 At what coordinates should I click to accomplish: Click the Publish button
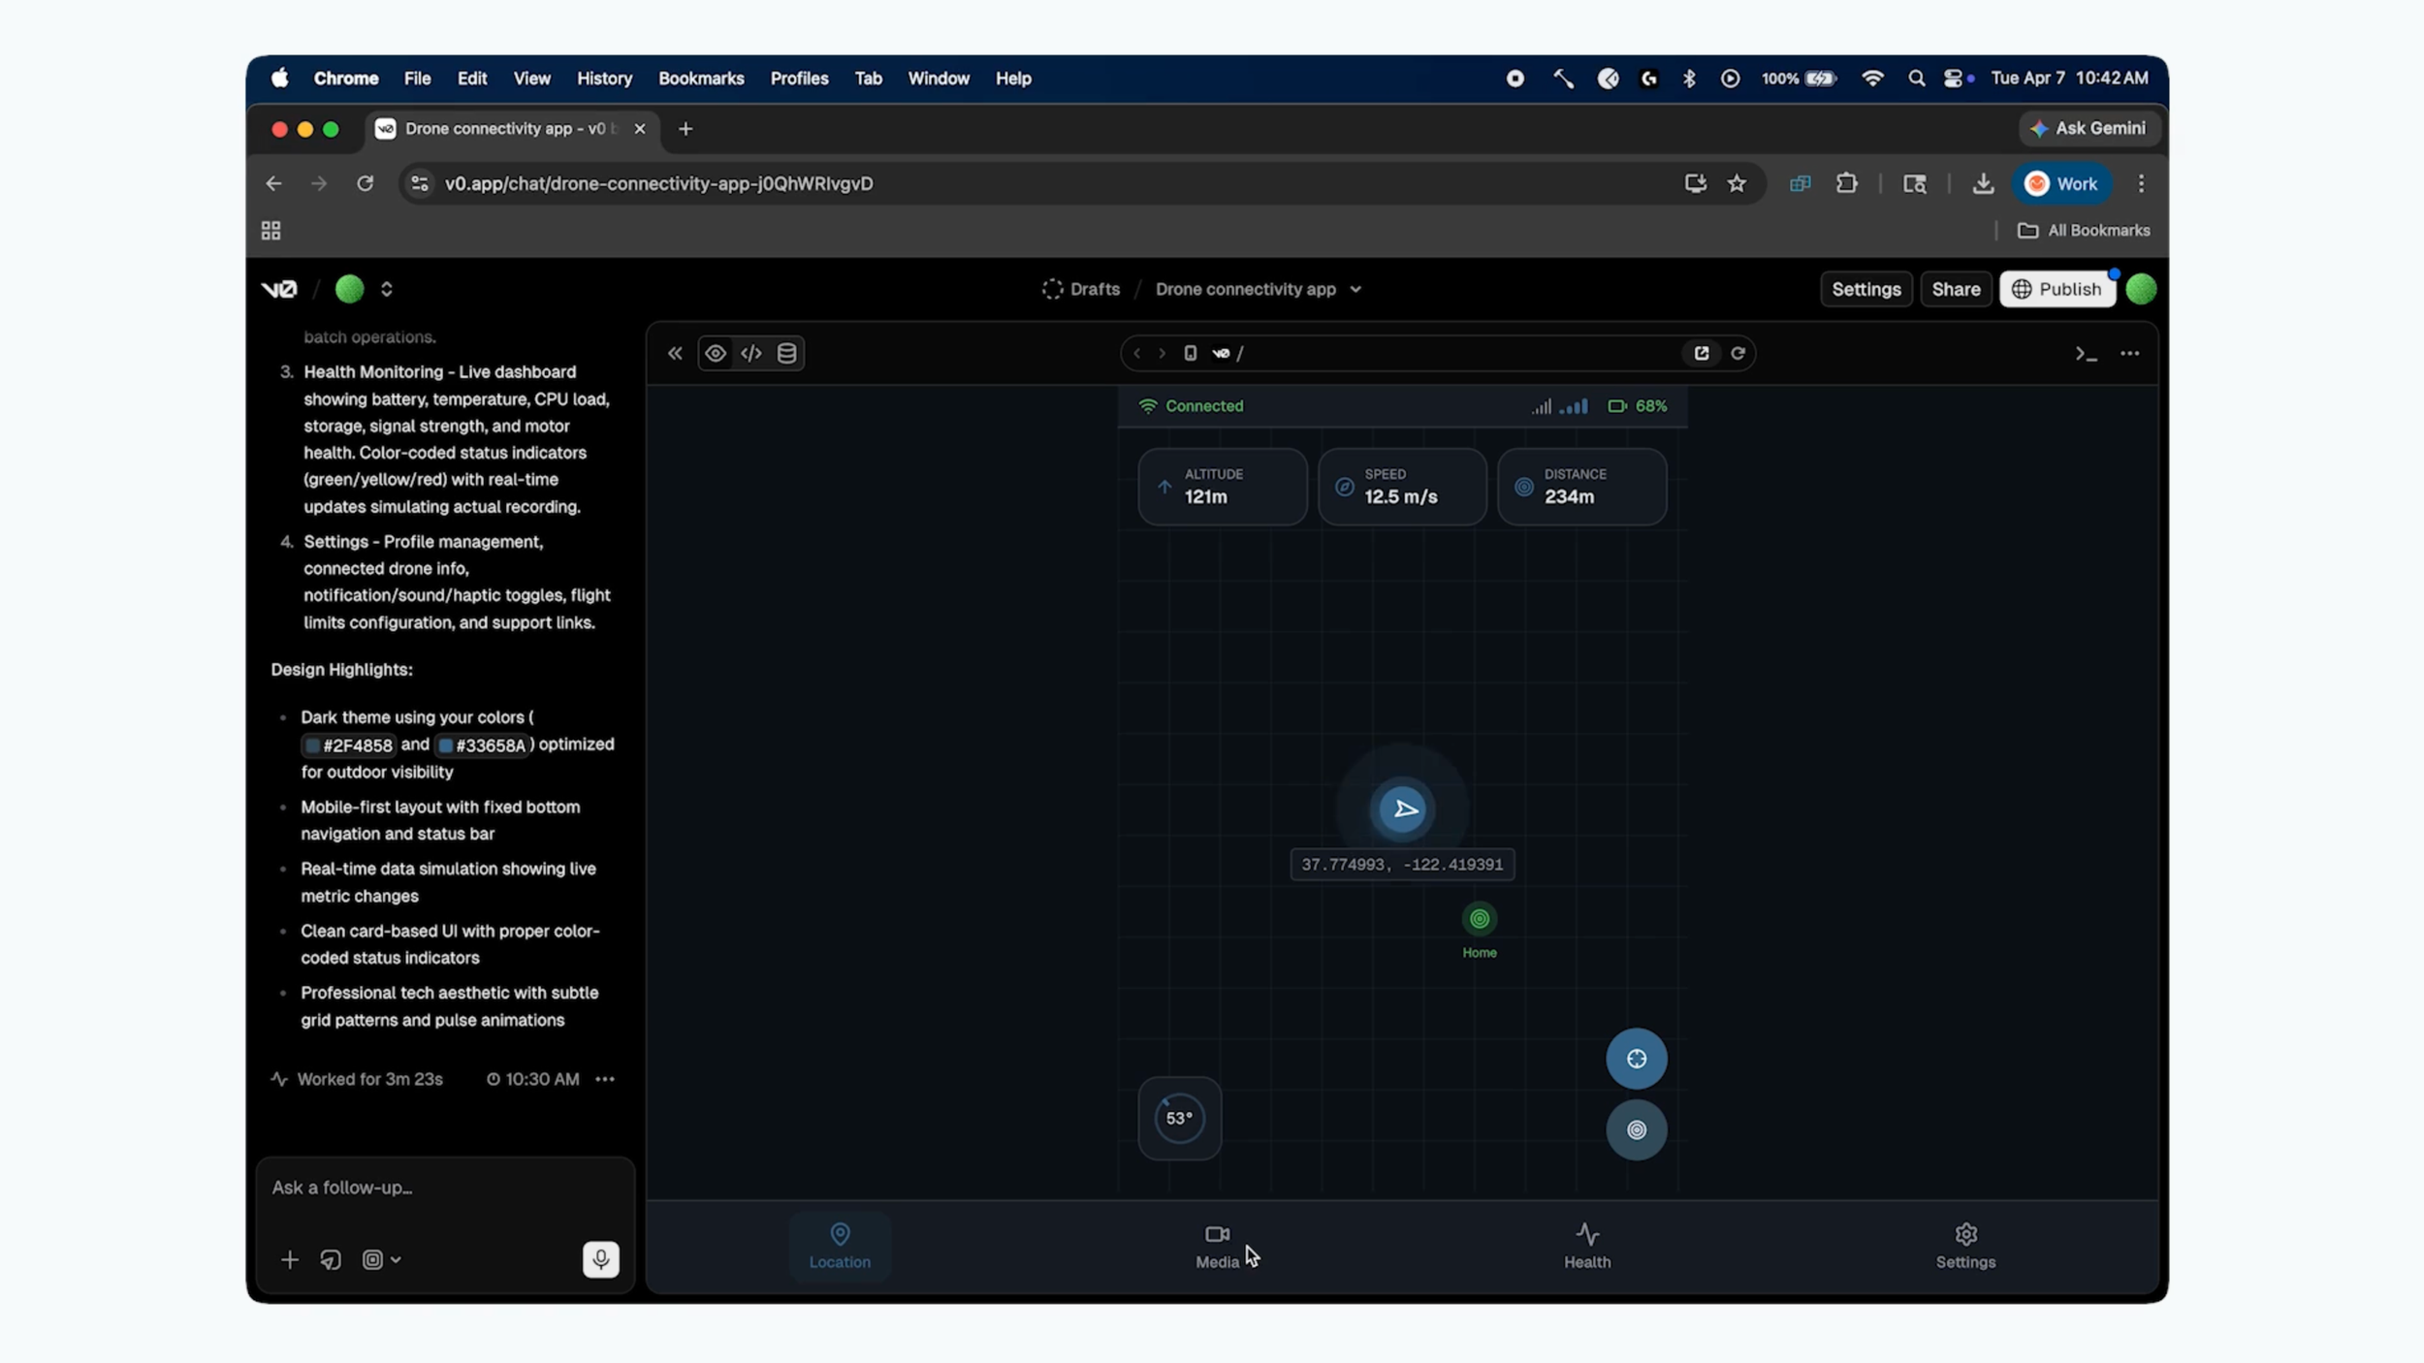click(2057, 289)
